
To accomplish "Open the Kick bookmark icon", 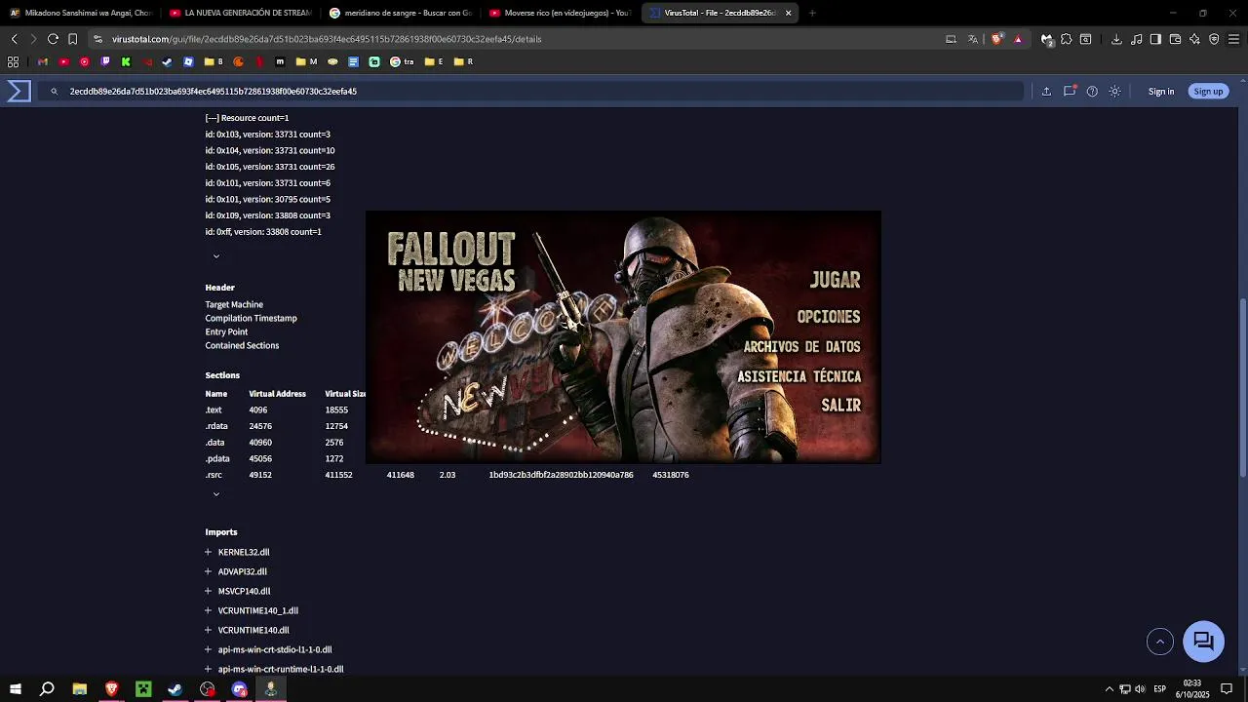I will [x=126, y=61].
